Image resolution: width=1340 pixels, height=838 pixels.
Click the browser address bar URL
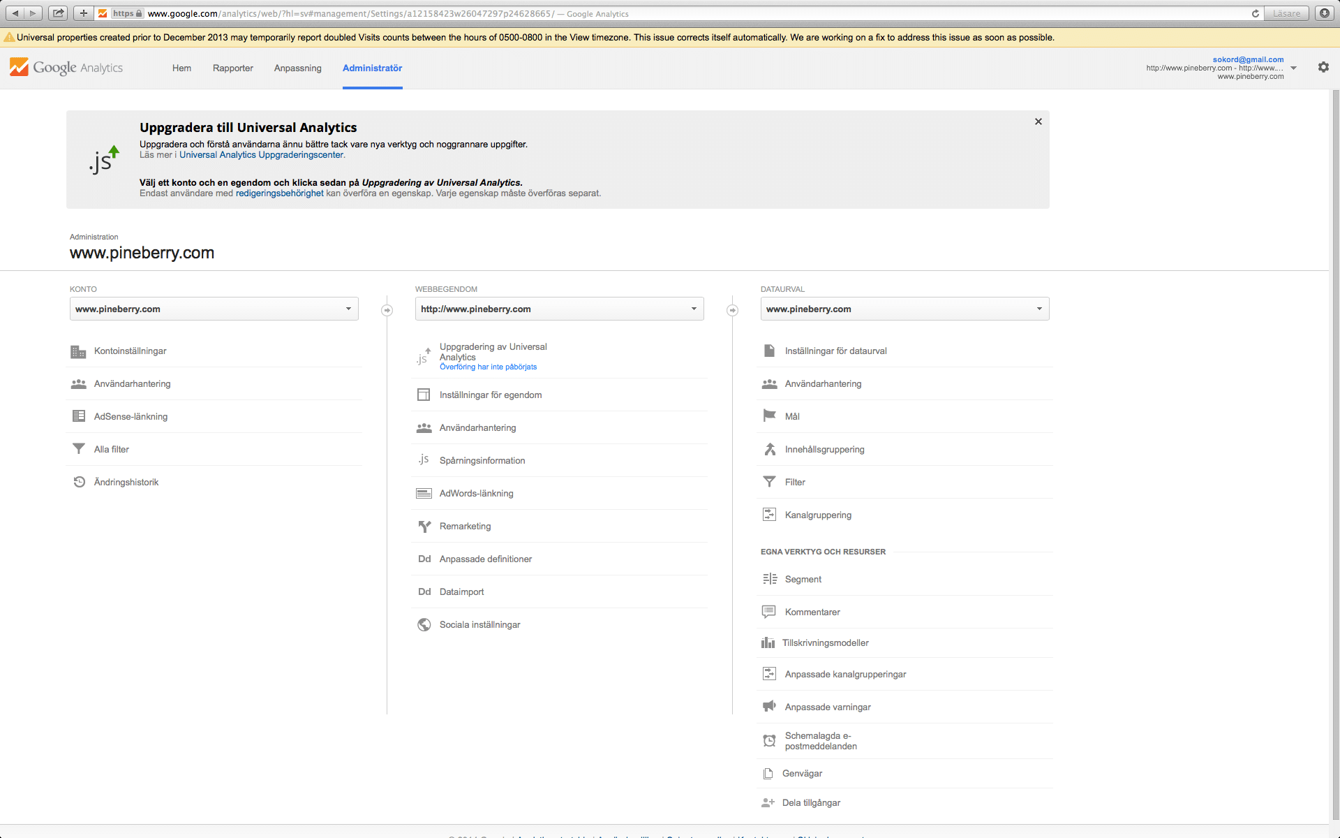351,13
